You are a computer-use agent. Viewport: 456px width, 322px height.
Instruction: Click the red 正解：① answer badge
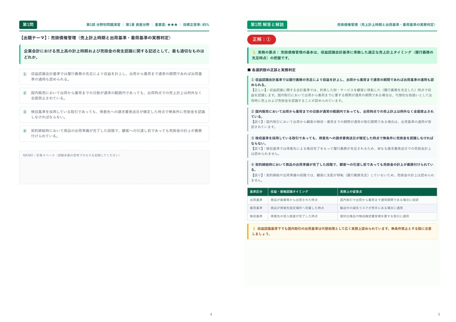tap(261, 39)
